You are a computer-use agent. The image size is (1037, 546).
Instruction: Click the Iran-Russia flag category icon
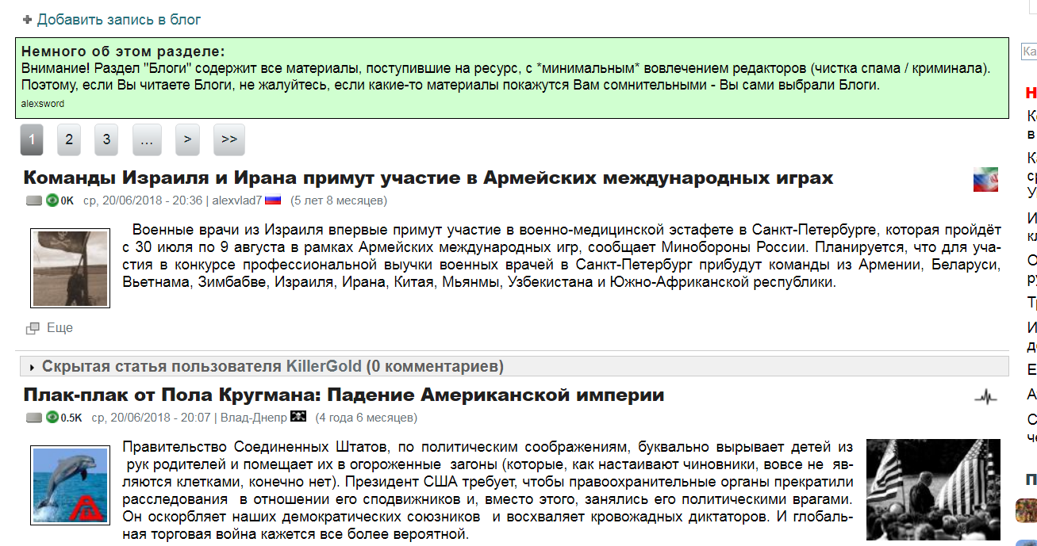(x=985, y=179)
